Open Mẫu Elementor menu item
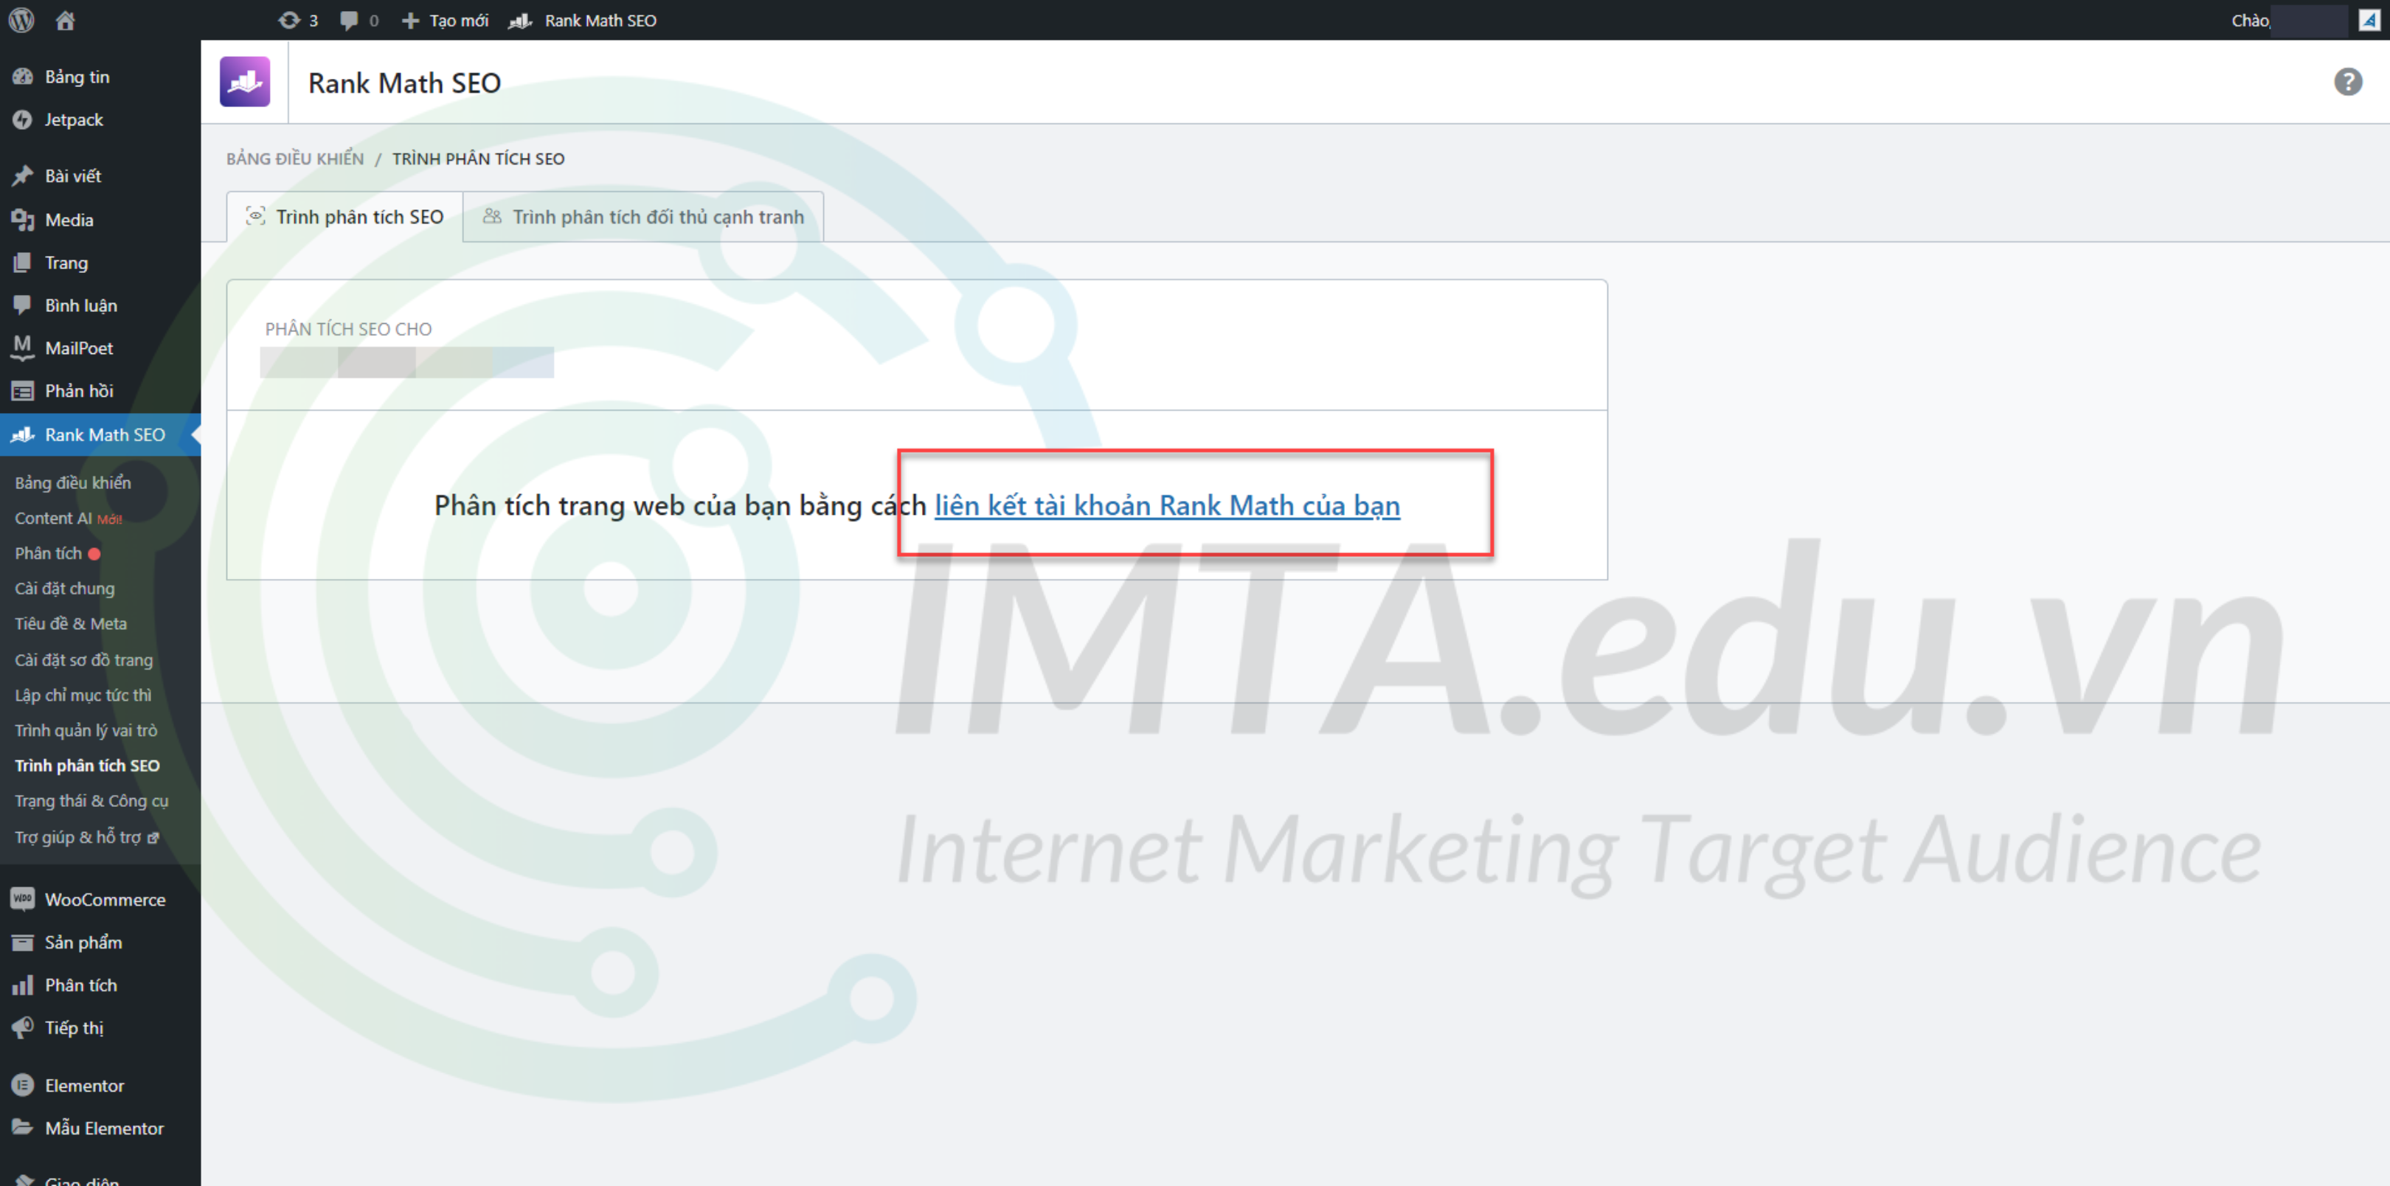The image size is (2390, 1186). tap(104, 1128)
